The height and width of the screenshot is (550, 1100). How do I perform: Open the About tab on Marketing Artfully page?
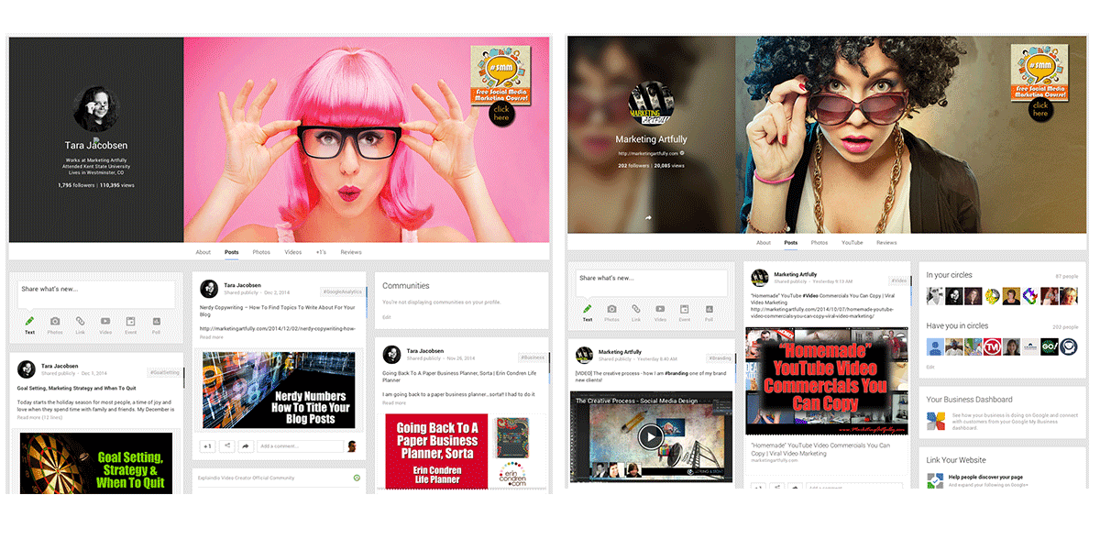[x=764, y=243]
